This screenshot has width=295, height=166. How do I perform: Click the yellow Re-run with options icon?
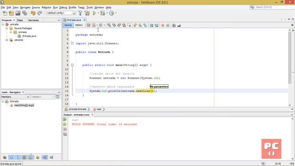pyautogui.click(x=65, y=125)
